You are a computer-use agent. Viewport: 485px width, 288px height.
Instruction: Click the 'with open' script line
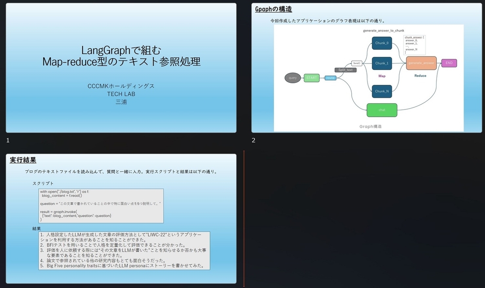coord(65,191)
